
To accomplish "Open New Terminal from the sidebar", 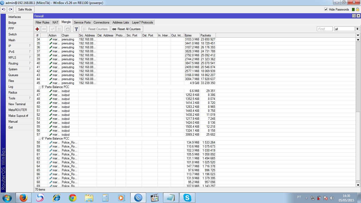I will pyautogui.click(x=20, y=104).
